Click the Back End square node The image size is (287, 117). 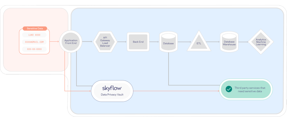(138, 42)
